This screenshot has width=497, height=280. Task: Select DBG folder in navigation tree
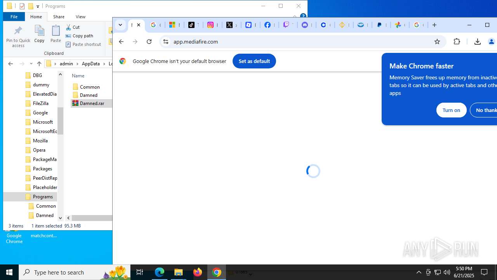[37, 75]
